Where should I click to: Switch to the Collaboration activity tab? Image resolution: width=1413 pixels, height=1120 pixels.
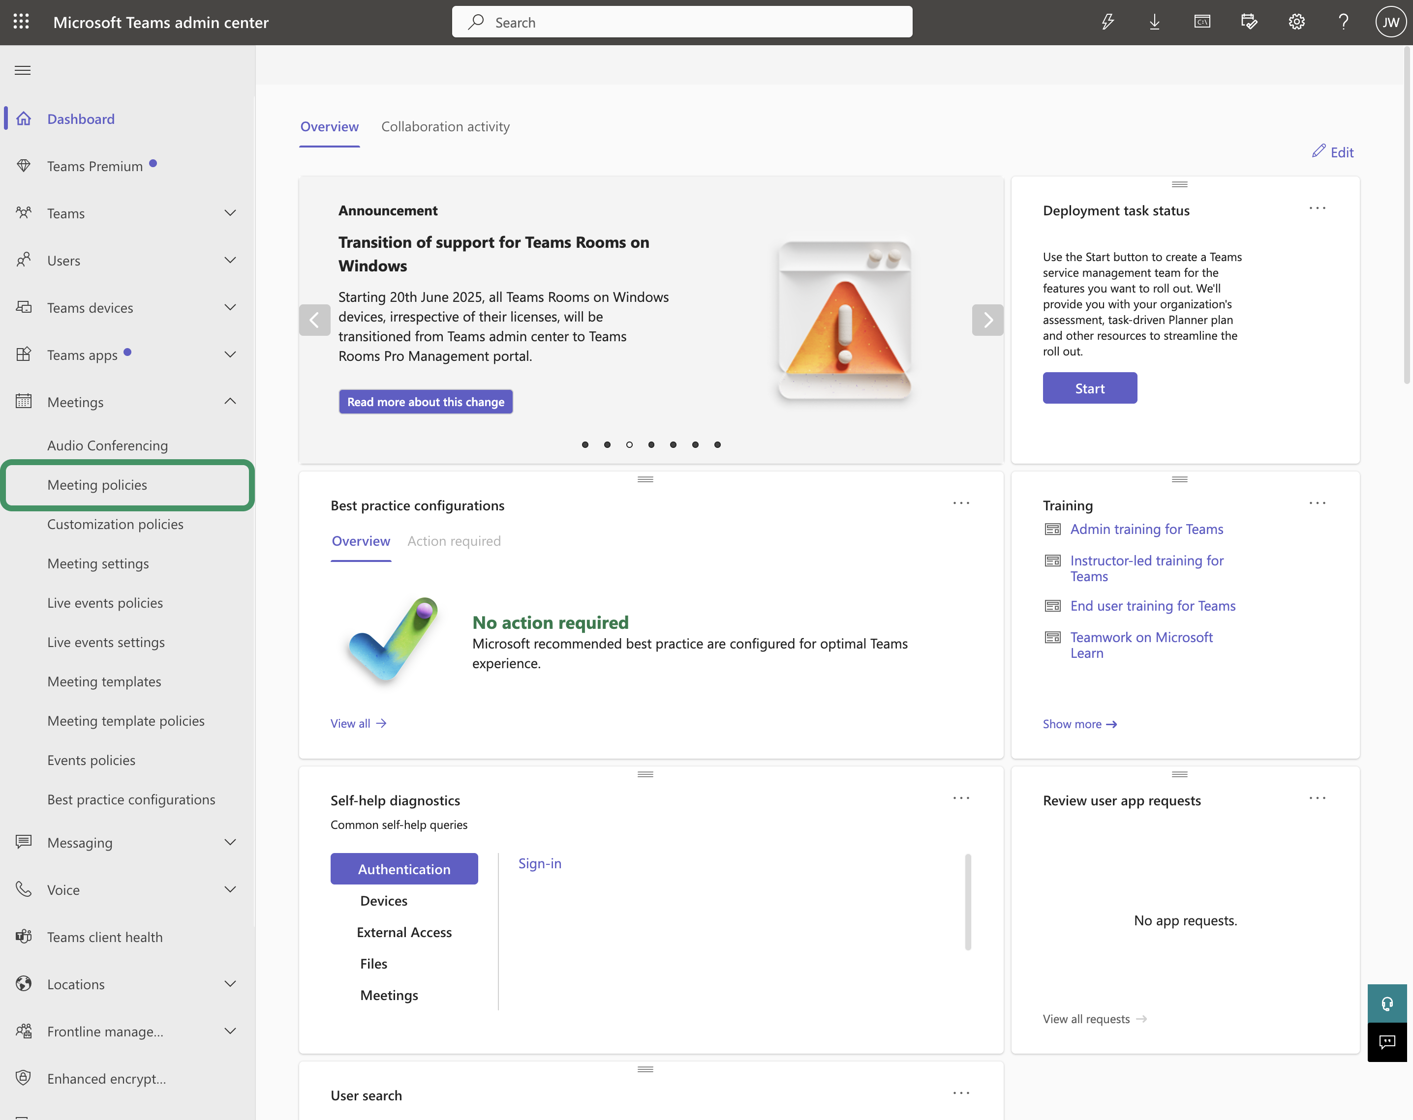(x=446, y=126)
